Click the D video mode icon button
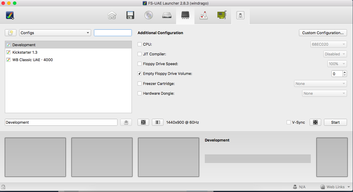Viewport: 353px width, 192px height. click(x=143, y=122)
